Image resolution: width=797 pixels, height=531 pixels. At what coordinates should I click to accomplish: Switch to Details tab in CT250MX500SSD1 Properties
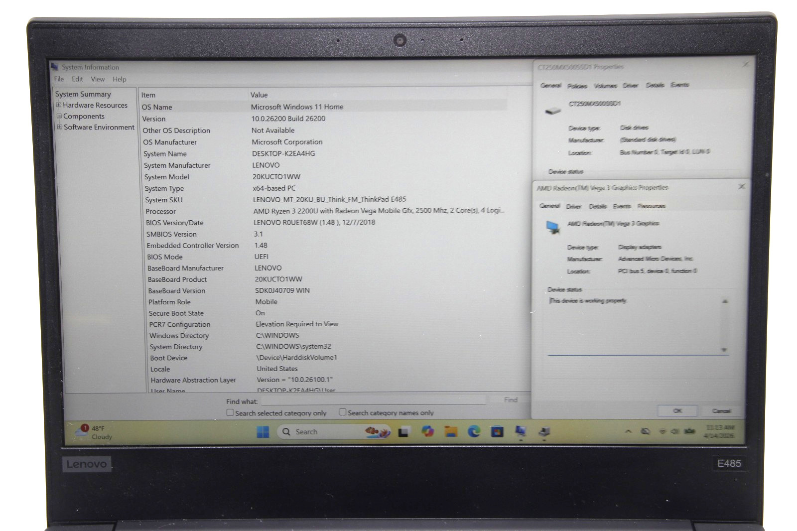tap(655, 85)
